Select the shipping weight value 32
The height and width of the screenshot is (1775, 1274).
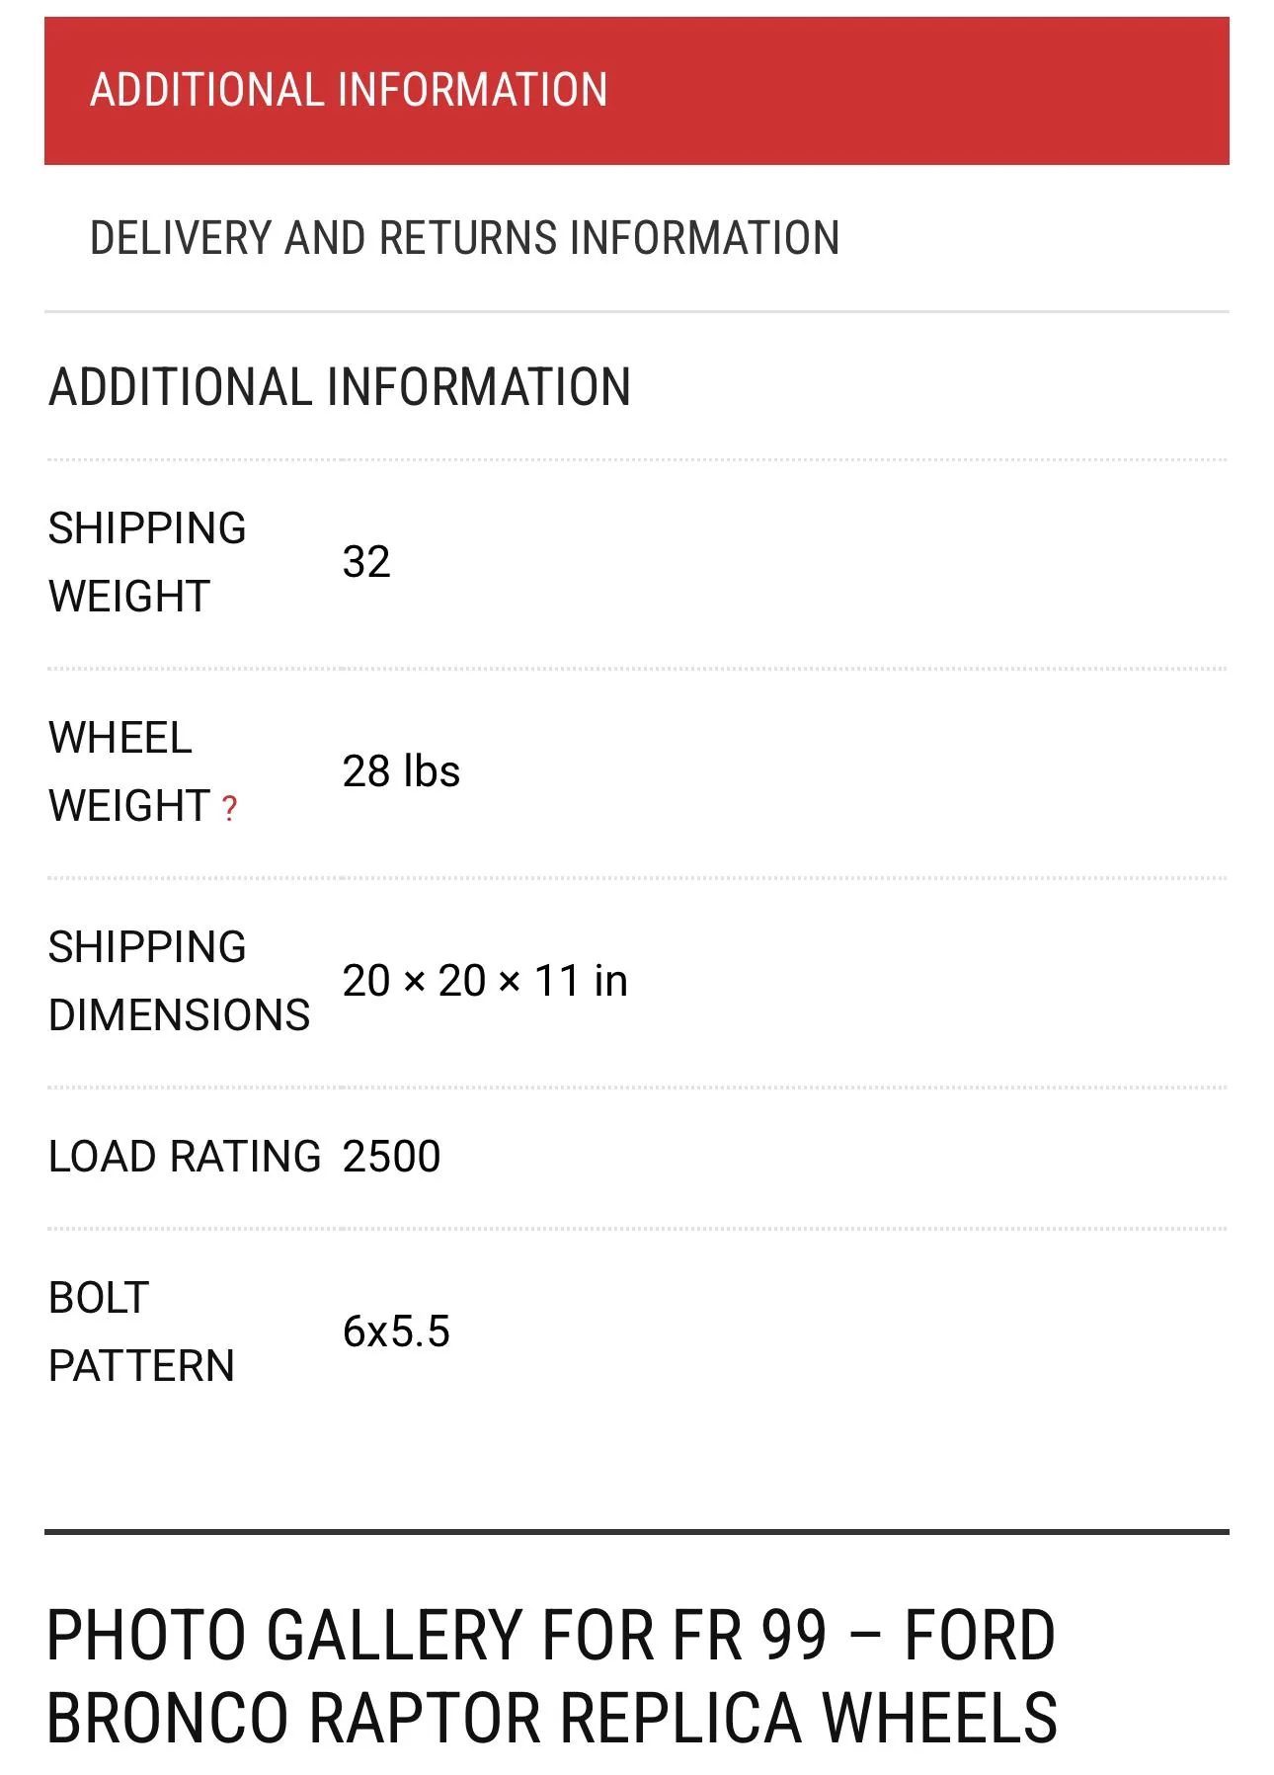coord(366,562)
